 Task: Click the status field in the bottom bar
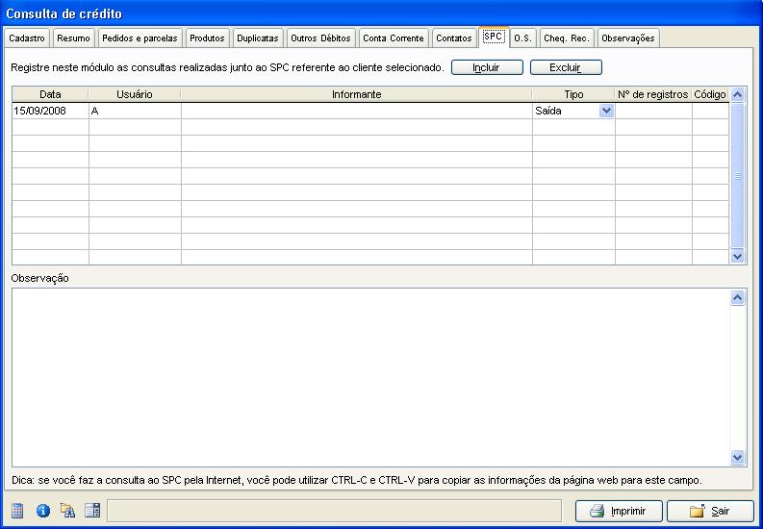pos(334,511)
